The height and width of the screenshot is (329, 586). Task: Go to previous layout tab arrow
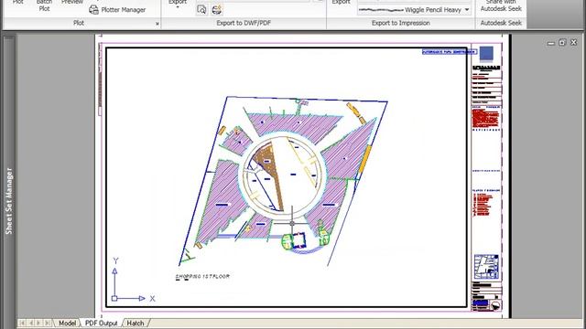[x=30, y=323]
